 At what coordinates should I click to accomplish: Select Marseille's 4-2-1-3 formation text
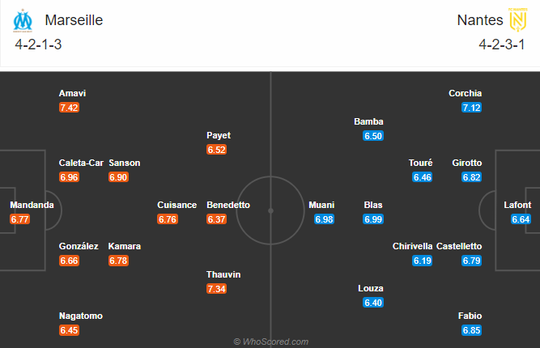click(38, 45)
